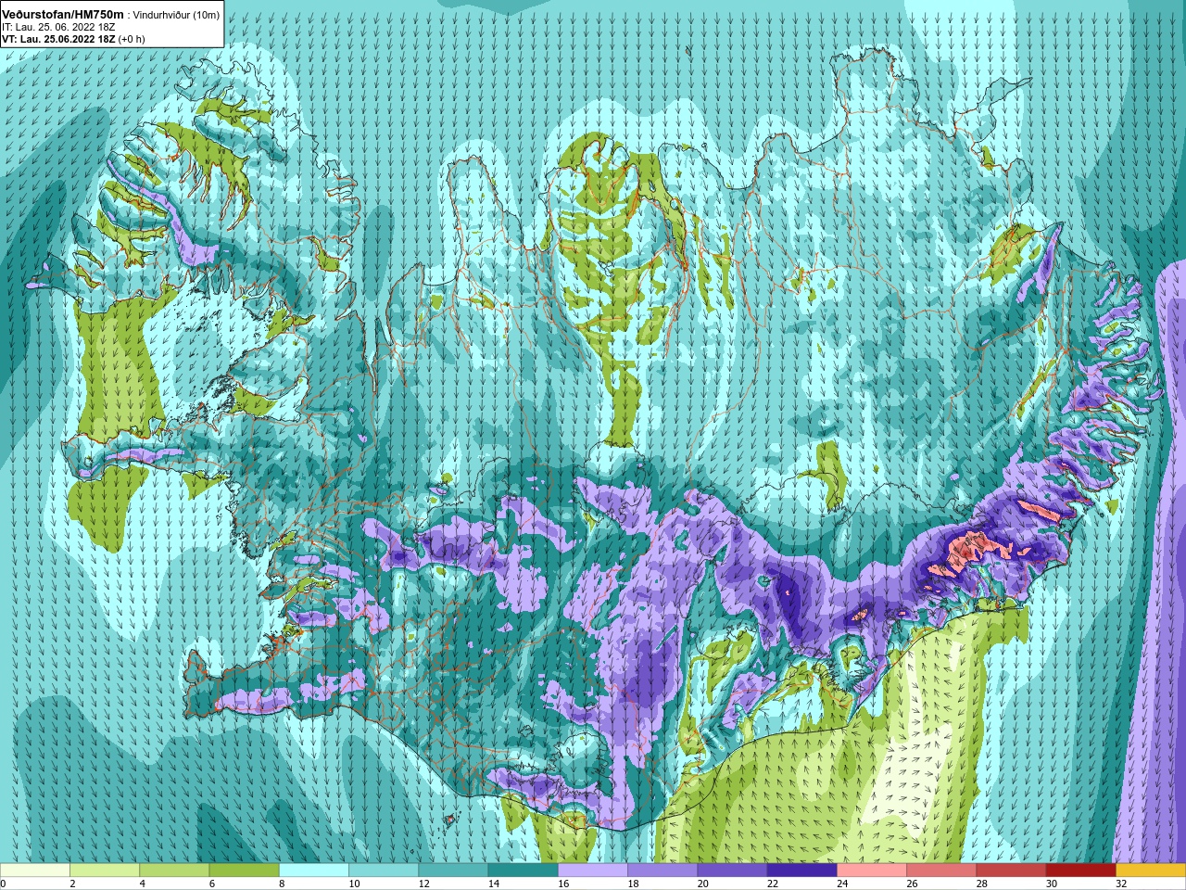Select the 12–14 teal legend swatch
Image resolution: width=1186 pixels, height=890 pixels.
pyautogui.click(x=453, y=871)
